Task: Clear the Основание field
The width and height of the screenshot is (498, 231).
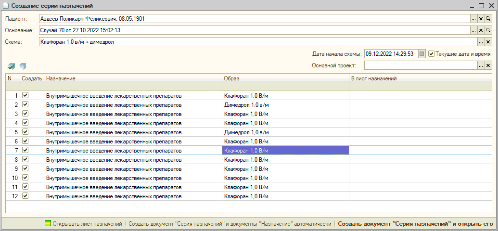Action: [x=481, y=30]
